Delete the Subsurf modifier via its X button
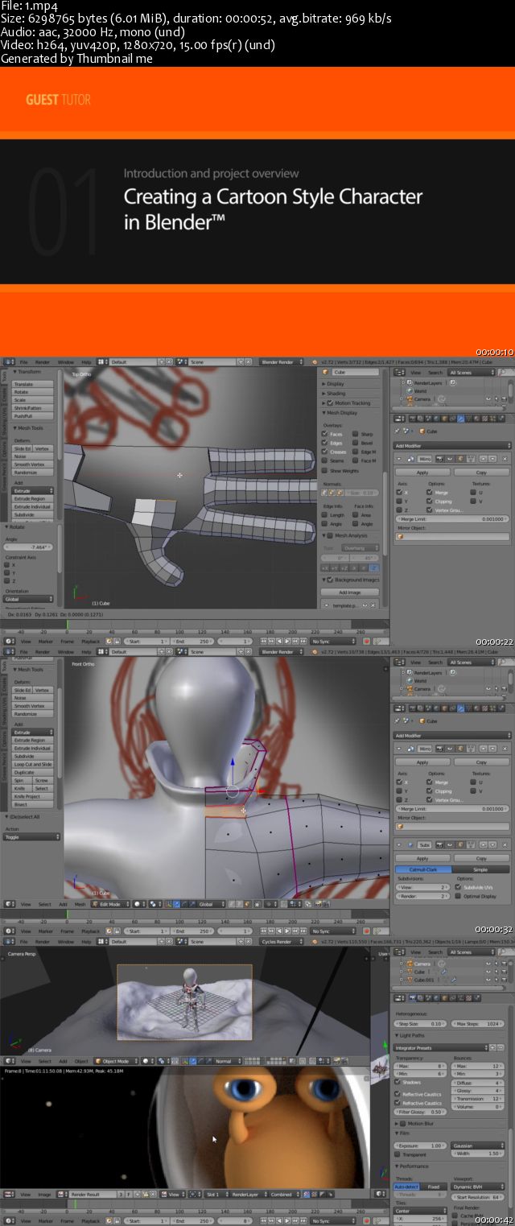Image resolution: width=515 pixels, height=1226 pixels. 505,845
